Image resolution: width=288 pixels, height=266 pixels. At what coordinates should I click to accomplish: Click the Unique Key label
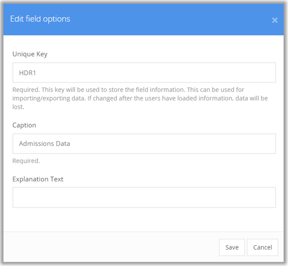click(x=30, y=54)
